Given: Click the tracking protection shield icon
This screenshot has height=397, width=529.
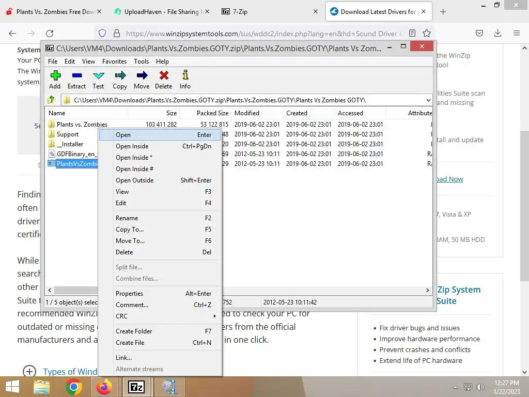Looking at the screenshot, I should [102, 33].
